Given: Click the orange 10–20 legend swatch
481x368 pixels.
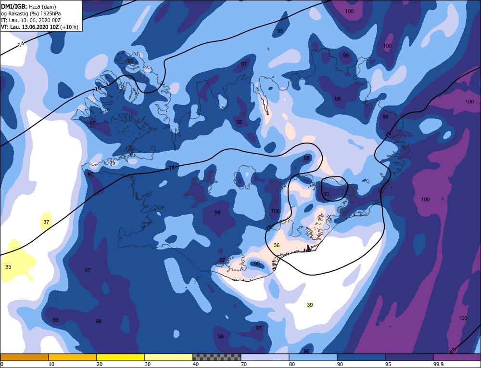Looking at the screenshot, I should pos(73,357).
